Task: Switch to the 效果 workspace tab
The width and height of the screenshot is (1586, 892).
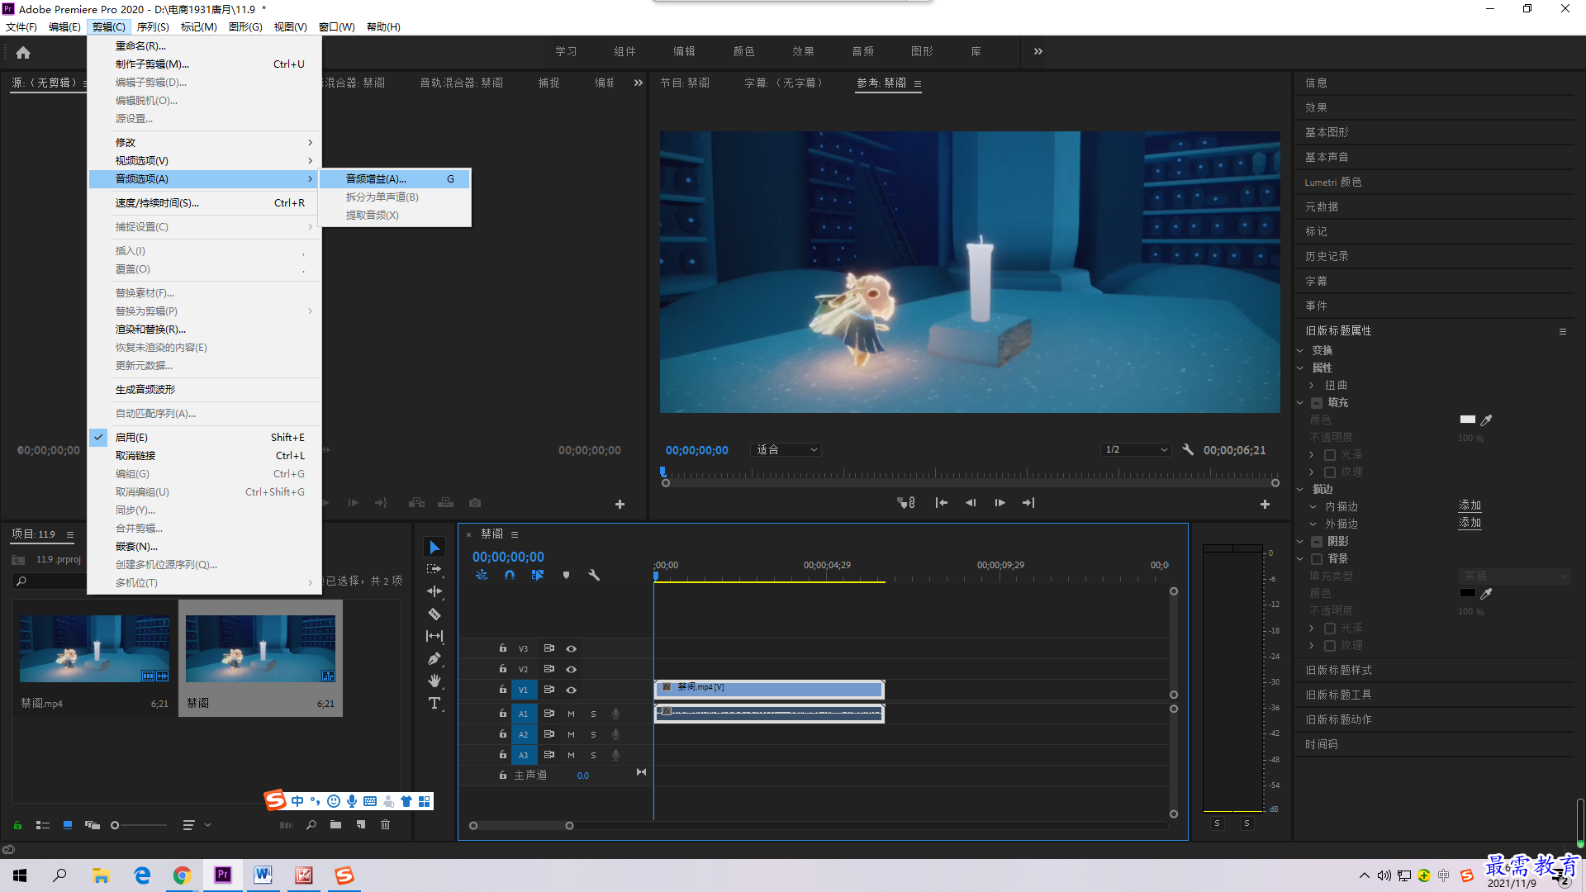Action: 803,51
